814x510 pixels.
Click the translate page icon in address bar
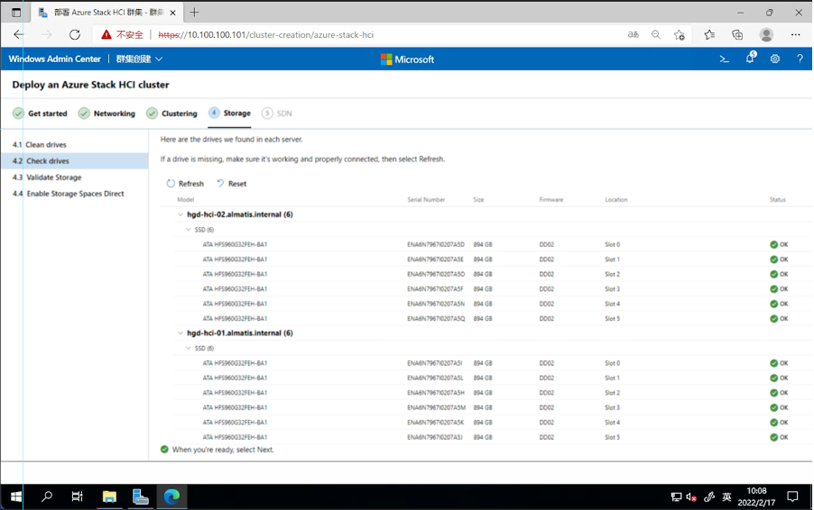(x=633, y=35)
